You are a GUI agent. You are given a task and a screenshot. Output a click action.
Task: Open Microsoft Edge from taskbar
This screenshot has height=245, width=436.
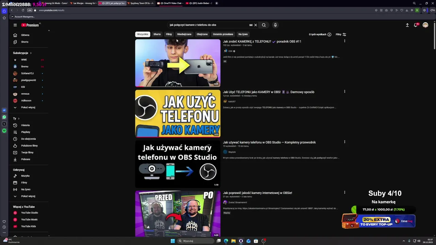226,241
